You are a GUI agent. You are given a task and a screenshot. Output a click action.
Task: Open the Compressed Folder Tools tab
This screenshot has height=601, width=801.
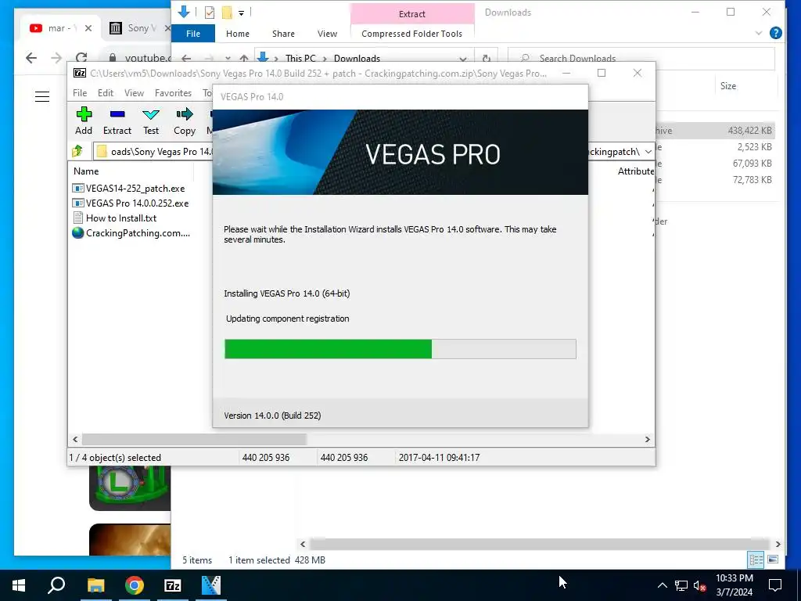click(411, 33)
